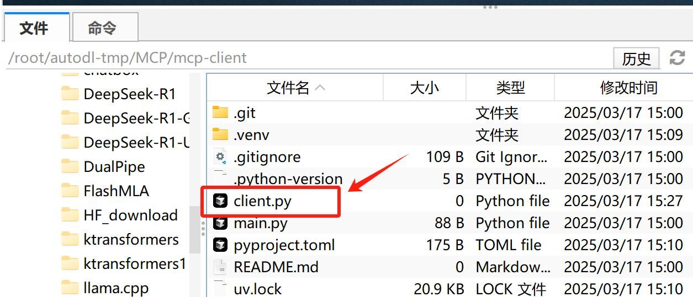
Task: Select the README.md file icon
Action: coord(220,267)
